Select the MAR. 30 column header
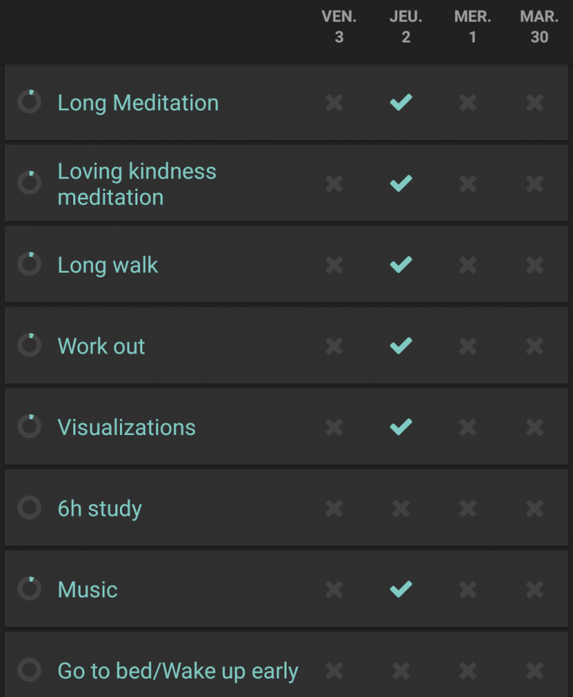 539,27
